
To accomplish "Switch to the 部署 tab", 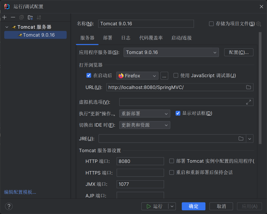I will pos(108,38).
